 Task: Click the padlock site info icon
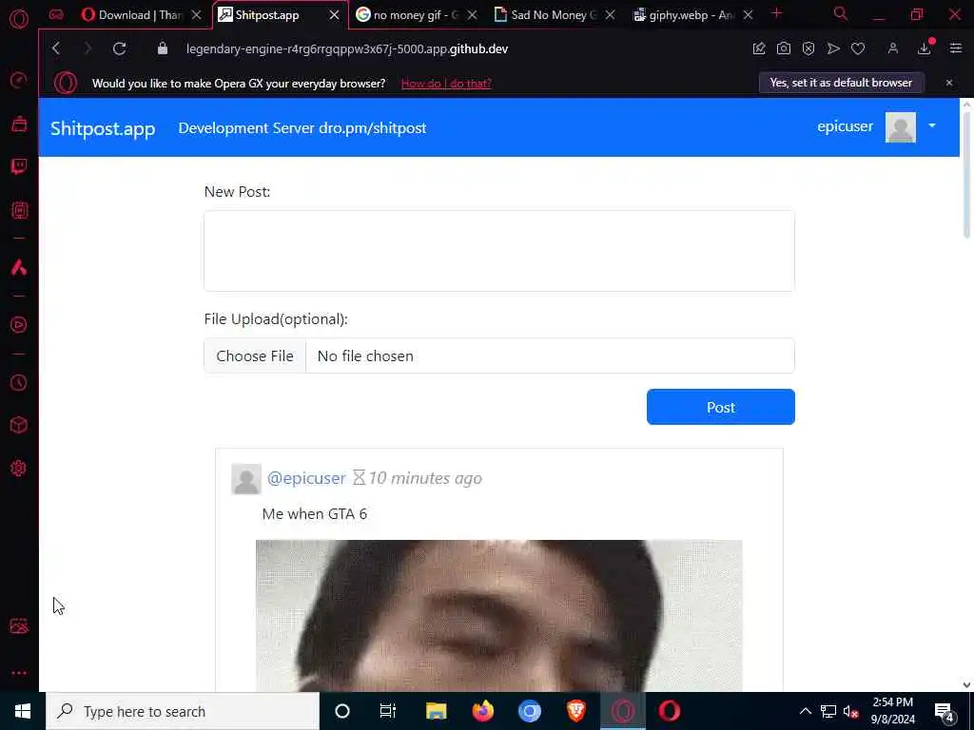(162, 48)
